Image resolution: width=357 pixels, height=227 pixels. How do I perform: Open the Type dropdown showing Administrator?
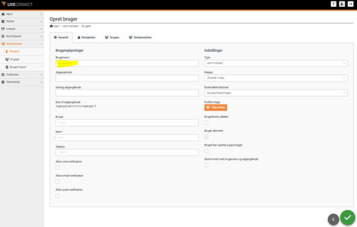(275, 63)
